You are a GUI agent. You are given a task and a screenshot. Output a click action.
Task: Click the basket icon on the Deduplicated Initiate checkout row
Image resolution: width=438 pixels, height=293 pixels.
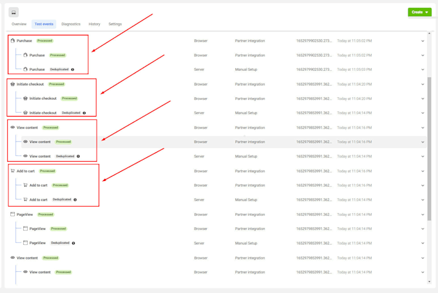[x=25, y=113]
